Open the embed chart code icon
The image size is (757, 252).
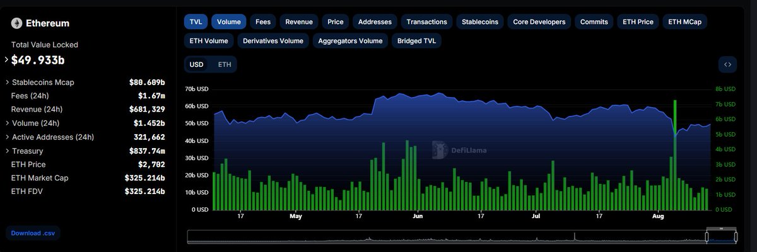pos(727,64)
